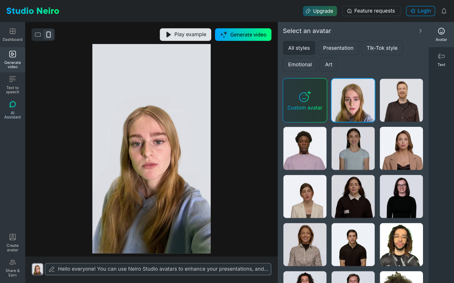Filter avatars by Presentation style
Screen dimensions: 454x283
coord(338,48)
